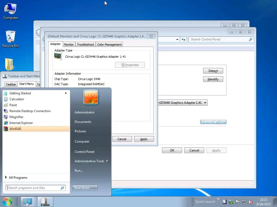Viewport: 277px width, 207px height.
Task: Click Apply in the adapter dialog
Action: [144, 139]
